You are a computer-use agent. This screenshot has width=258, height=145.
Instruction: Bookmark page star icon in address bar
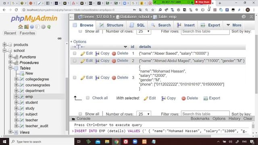pos(153,10)
